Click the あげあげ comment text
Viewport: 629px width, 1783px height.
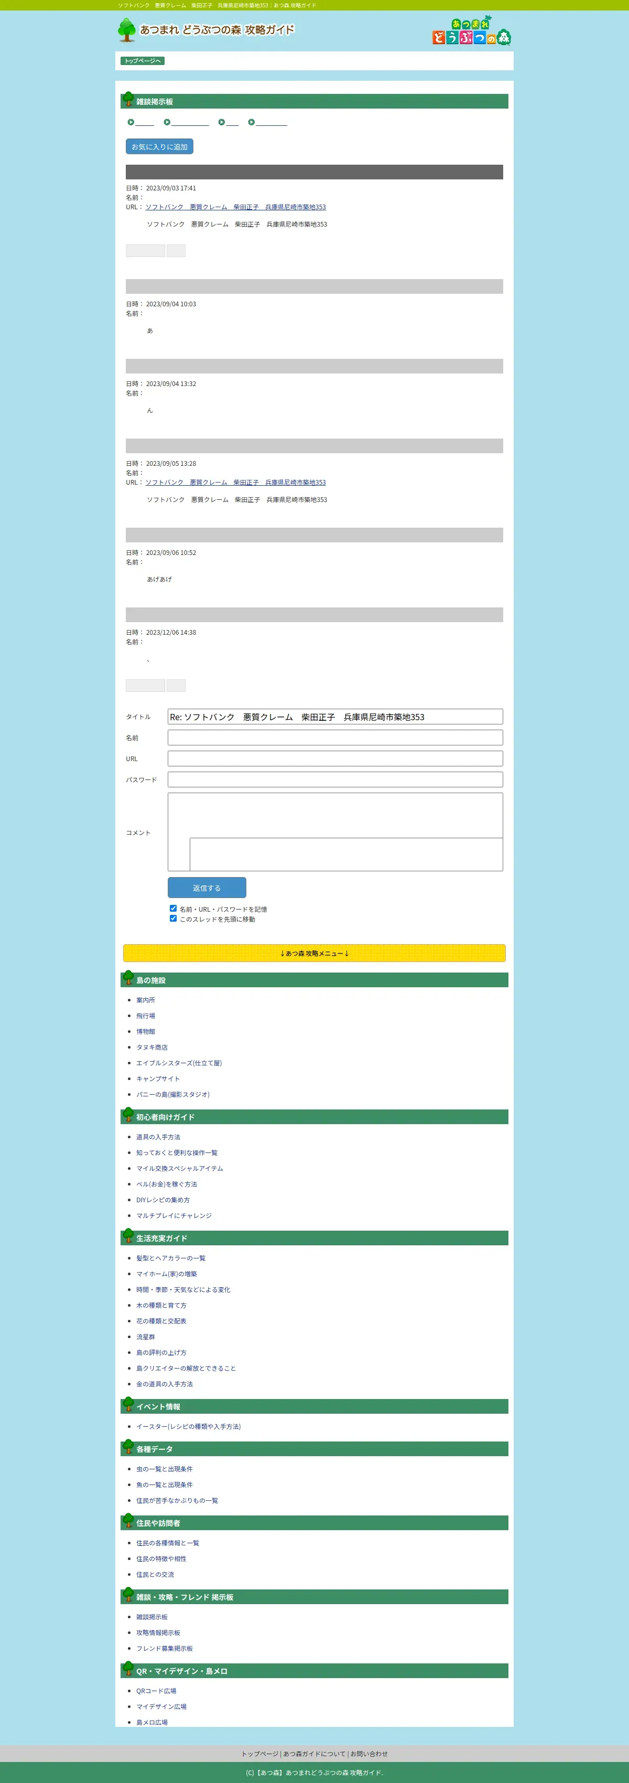(159, 579)
